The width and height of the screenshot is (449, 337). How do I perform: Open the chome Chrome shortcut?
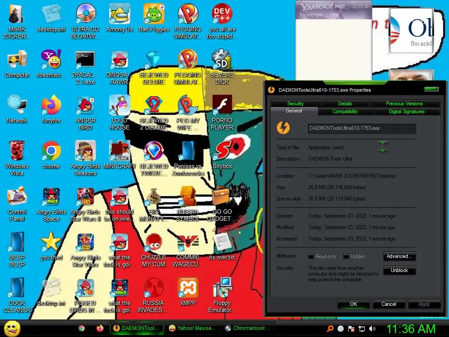tap(51, 155)
